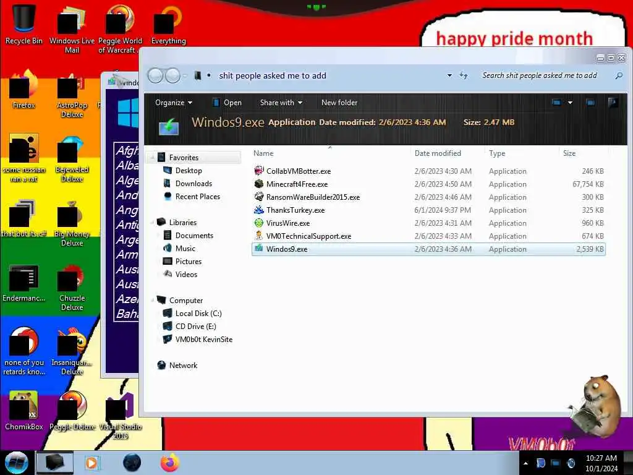Launch Visual Studio 2015 desktop shortcut
This screenshot has height=475, width=633.
[x=120, y=416]
